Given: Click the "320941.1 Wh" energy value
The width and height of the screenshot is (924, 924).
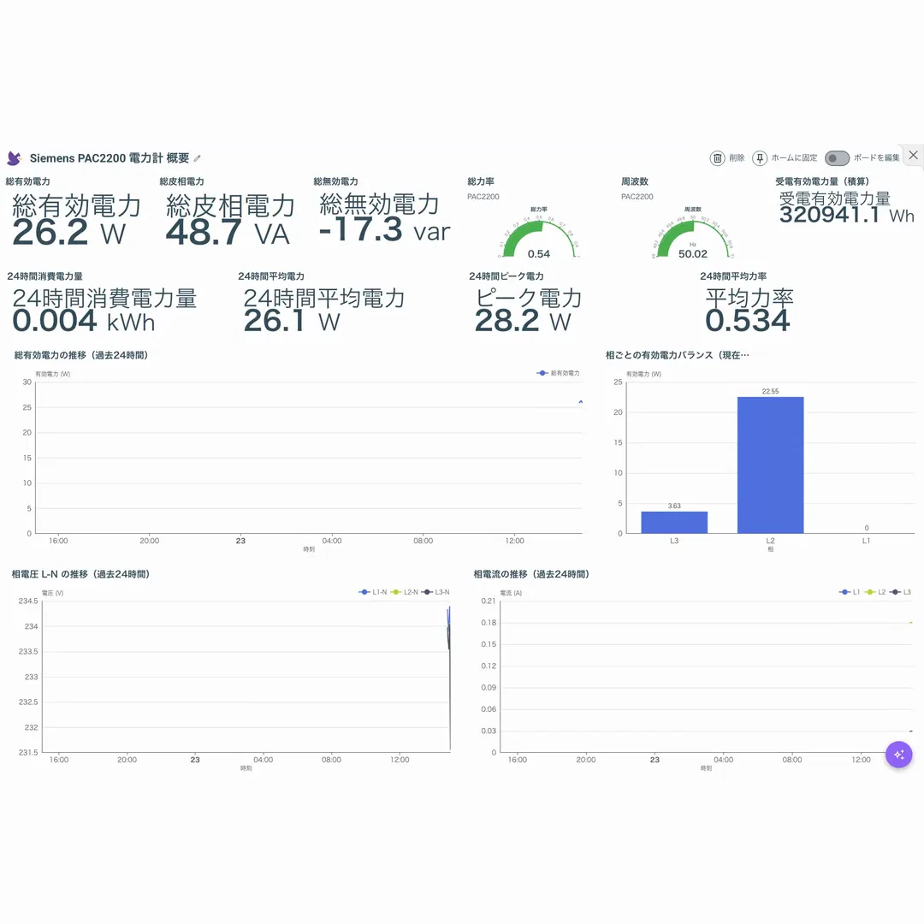Looking at the screenshot, I should (x=847, y=215).
